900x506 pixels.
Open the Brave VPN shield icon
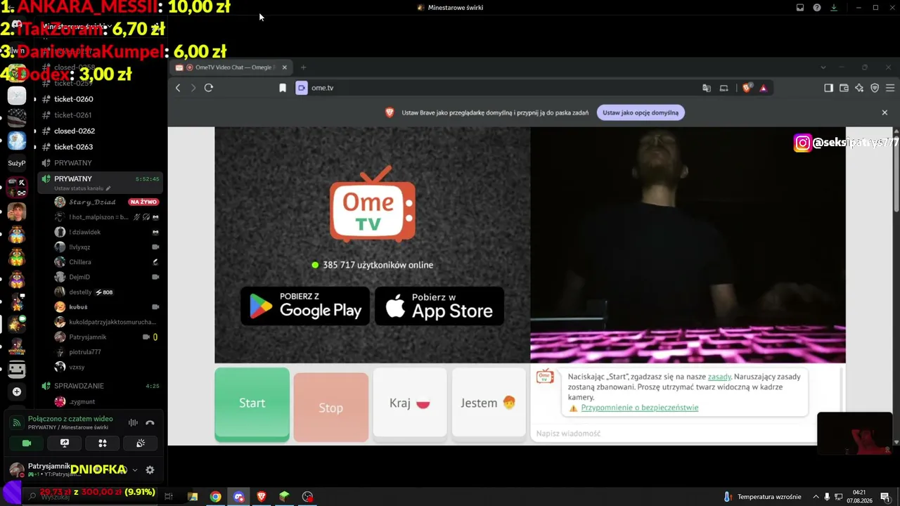[x=875, y=88]
